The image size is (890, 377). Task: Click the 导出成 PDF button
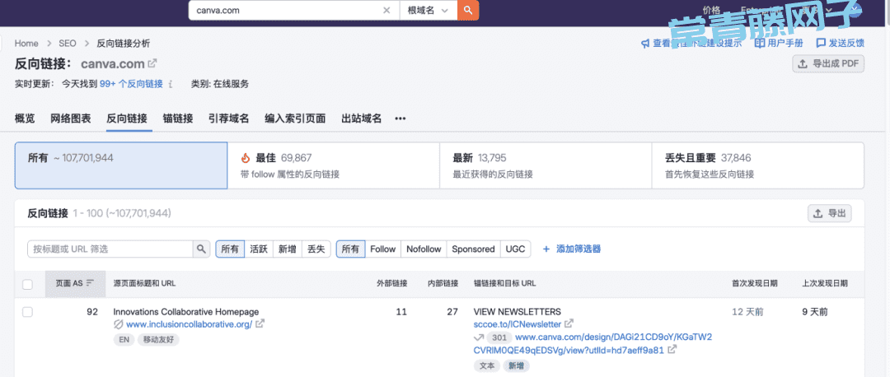(x=828, y=64)
